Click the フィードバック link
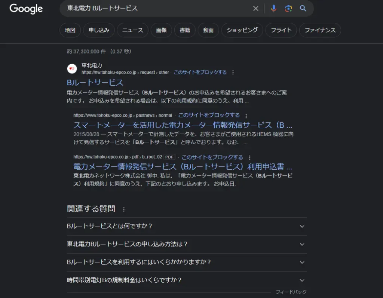The height and width of the screenshot is (298, 383). (x=291, y=292)
